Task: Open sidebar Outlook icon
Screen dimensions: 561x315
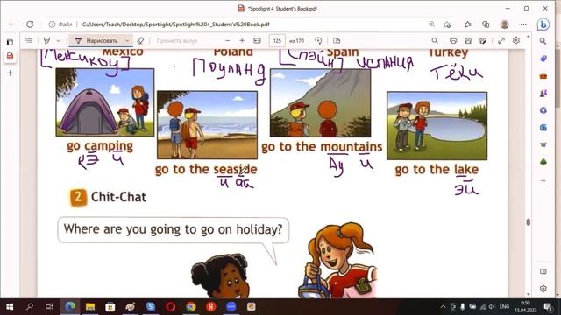Action: click(x=543, y=128)
